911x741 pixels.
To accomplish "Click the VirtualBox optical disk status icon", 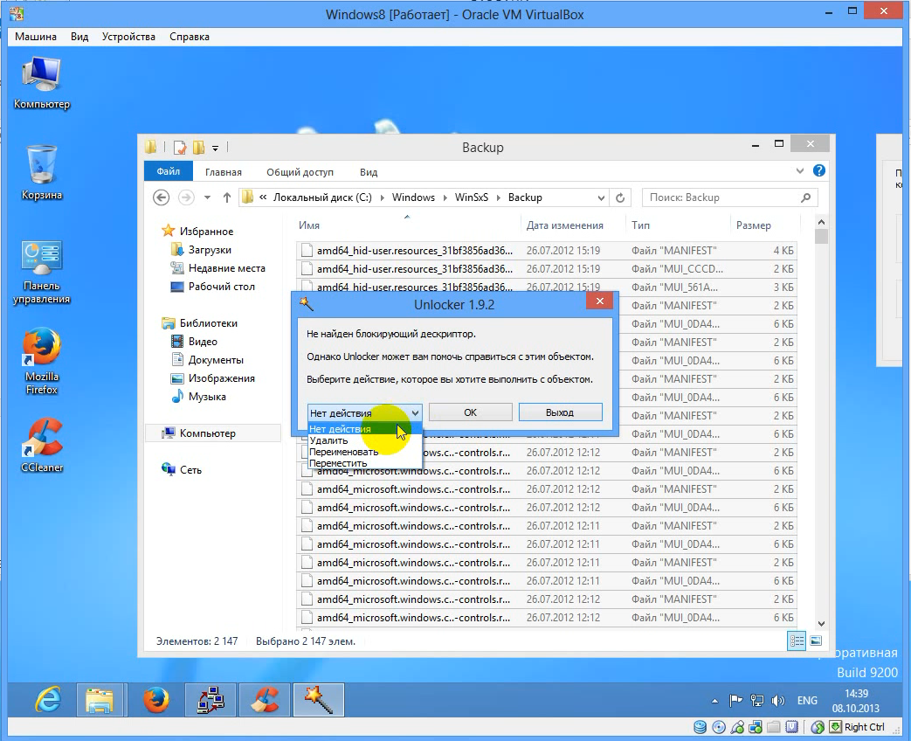I will (719, 727).
